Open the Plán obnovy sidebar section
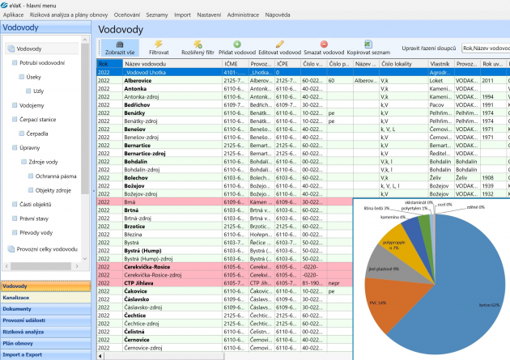Viewport: 510px width, 360px height. (46, 344)
